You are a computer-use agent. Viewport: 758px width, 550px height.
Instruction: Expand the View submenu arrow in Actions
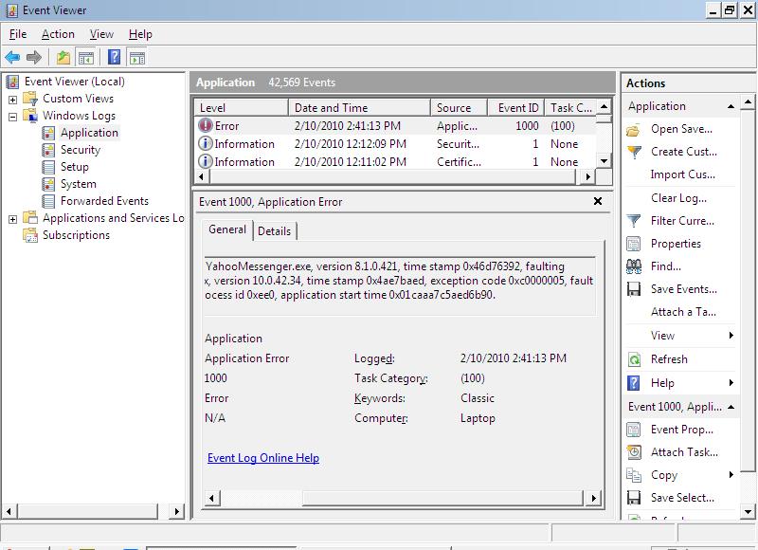tap(731, 336)
